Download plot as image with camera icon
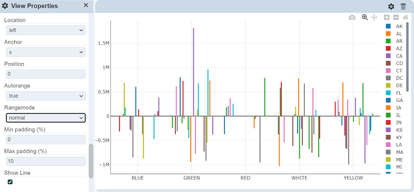 point(352,17)
